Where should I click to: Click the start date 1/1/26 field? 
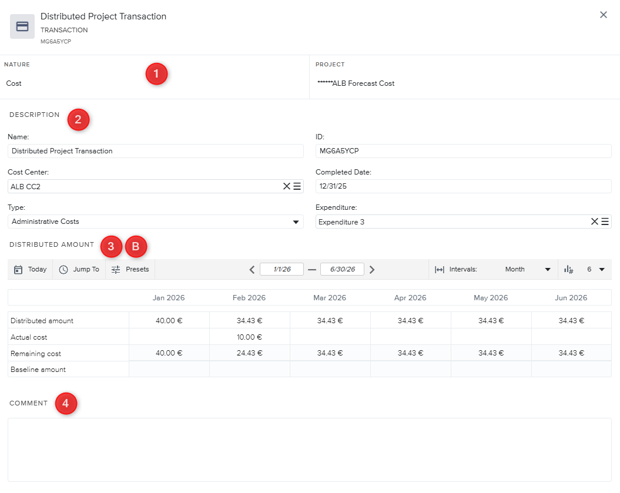click(281, 269)
